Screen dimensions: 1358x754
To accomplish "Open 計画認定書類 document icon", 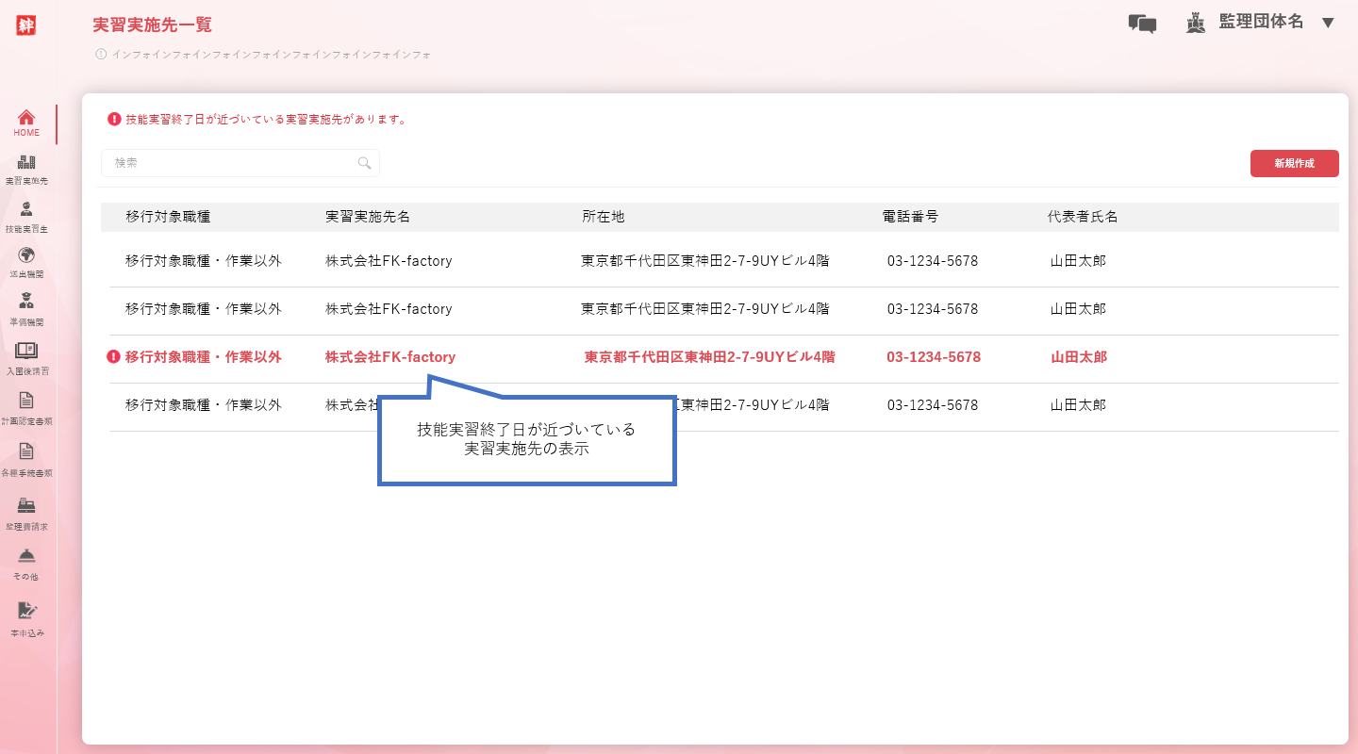I will point(26,402).
